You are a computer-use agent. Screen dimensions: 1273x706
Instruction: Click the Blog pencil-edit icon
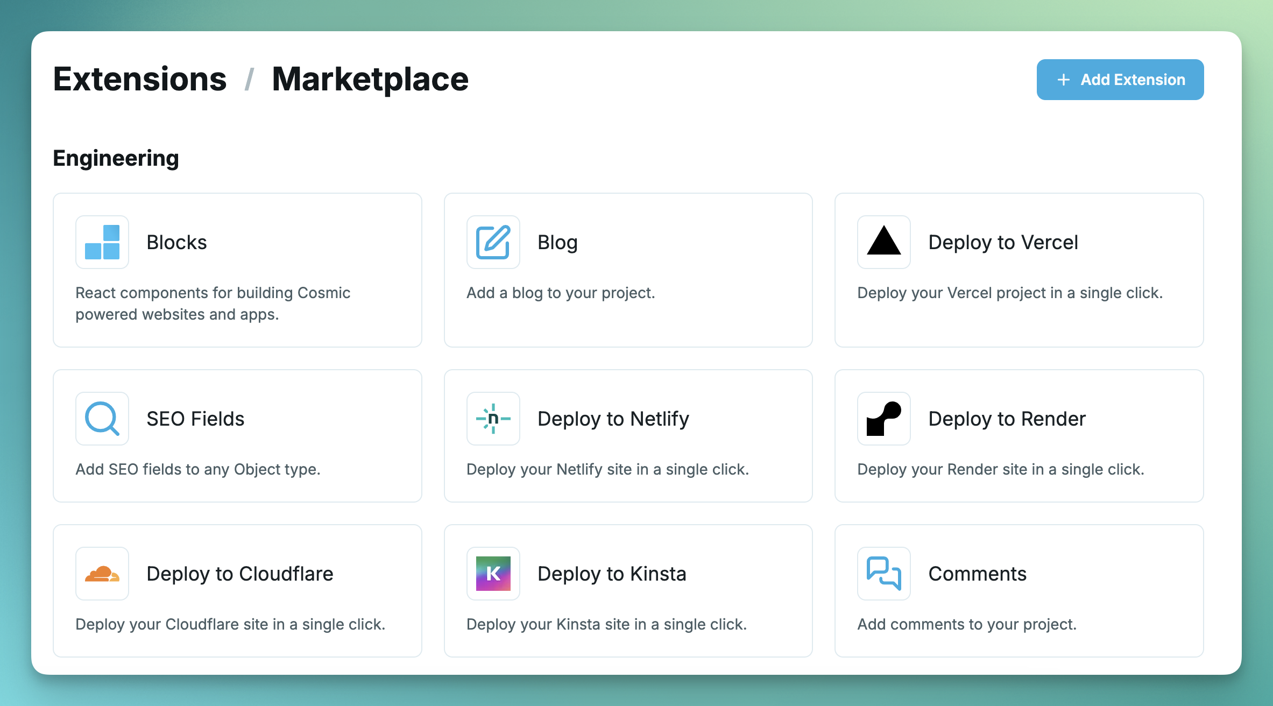point(493,242)
